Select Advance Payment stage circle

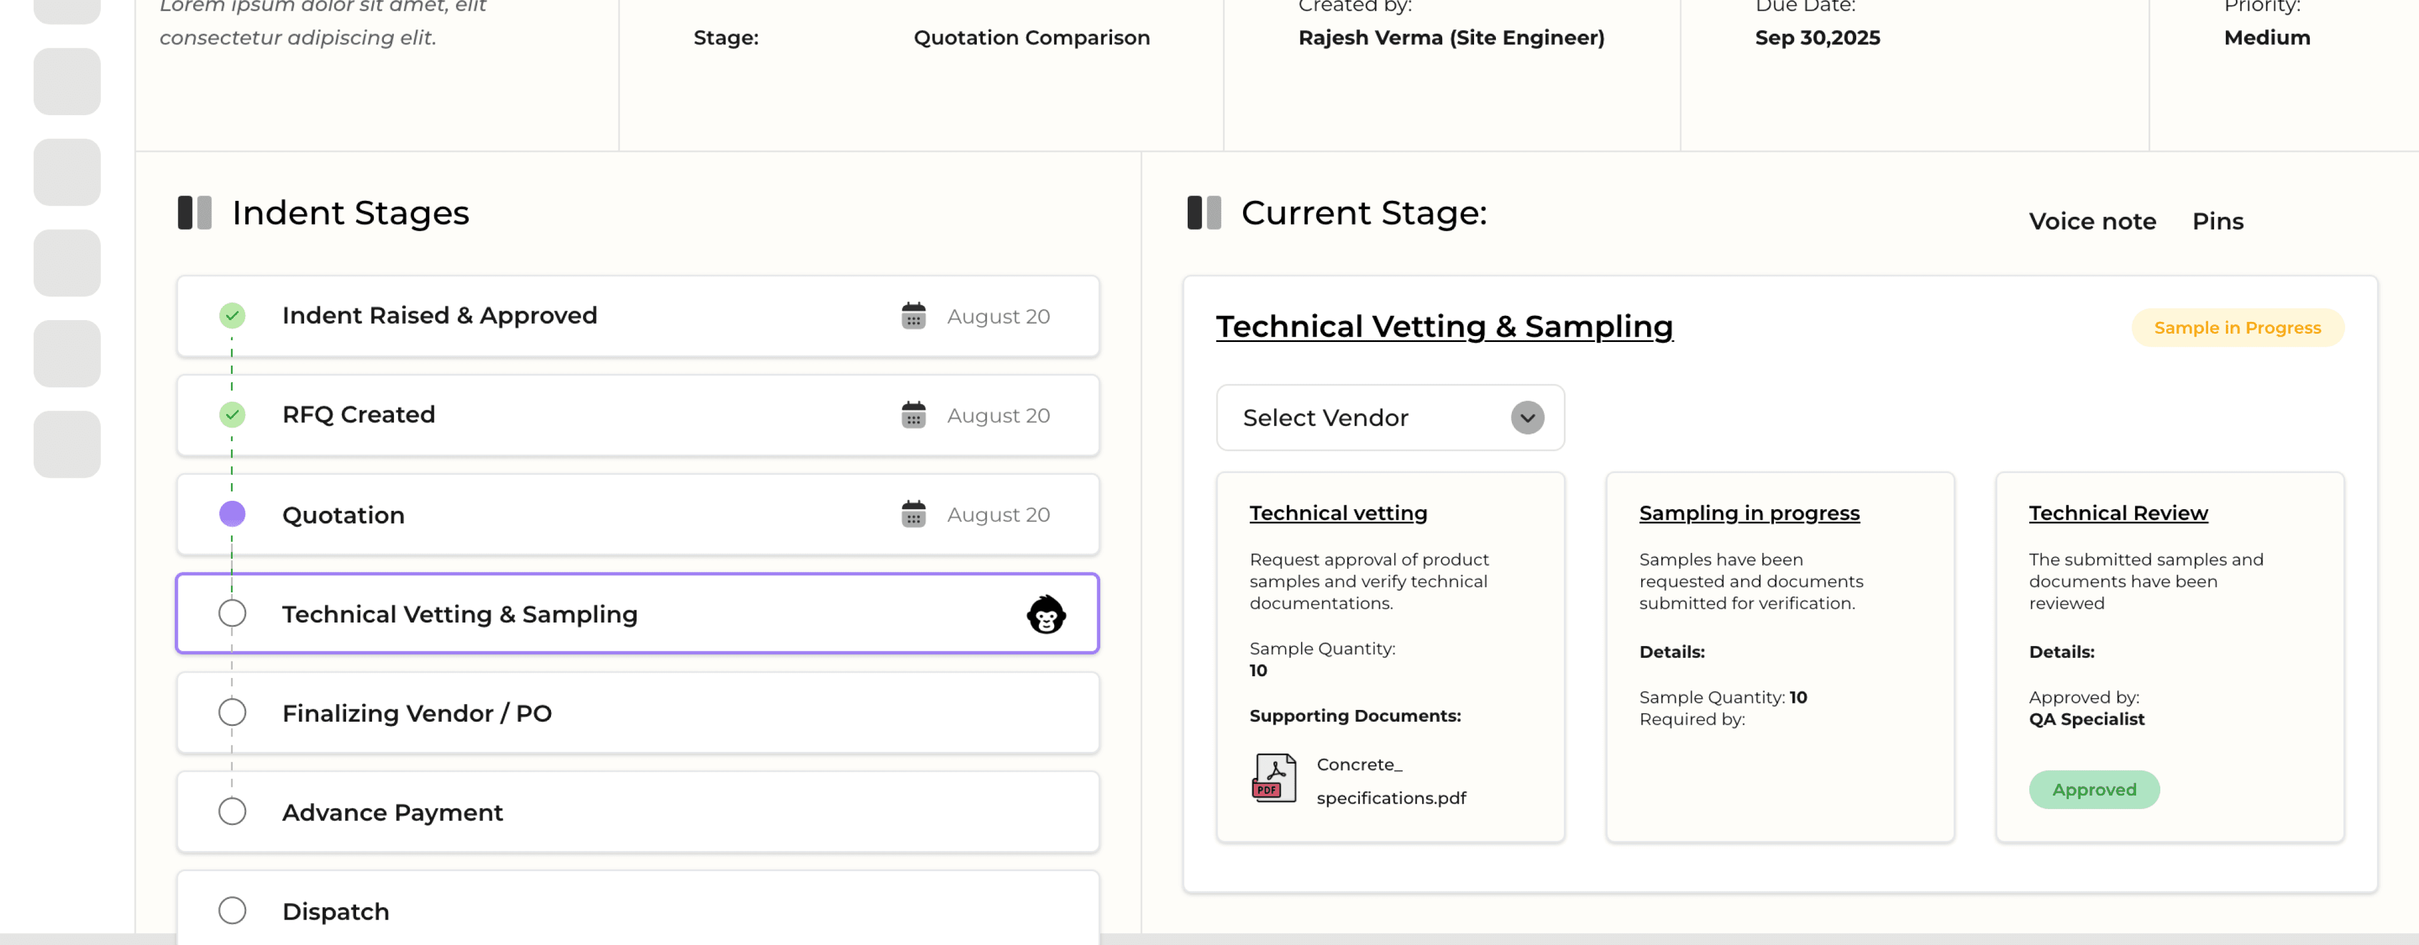[x=232, y=812]
